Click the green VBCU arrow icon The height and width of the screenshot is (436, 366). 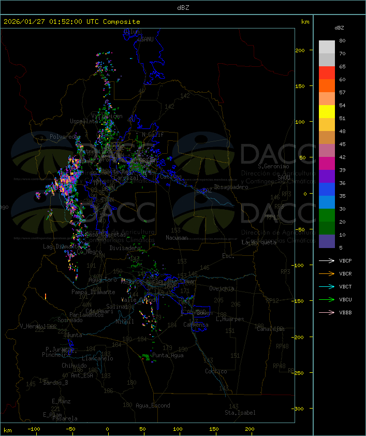pyautogui.click(x=327, y=300)
